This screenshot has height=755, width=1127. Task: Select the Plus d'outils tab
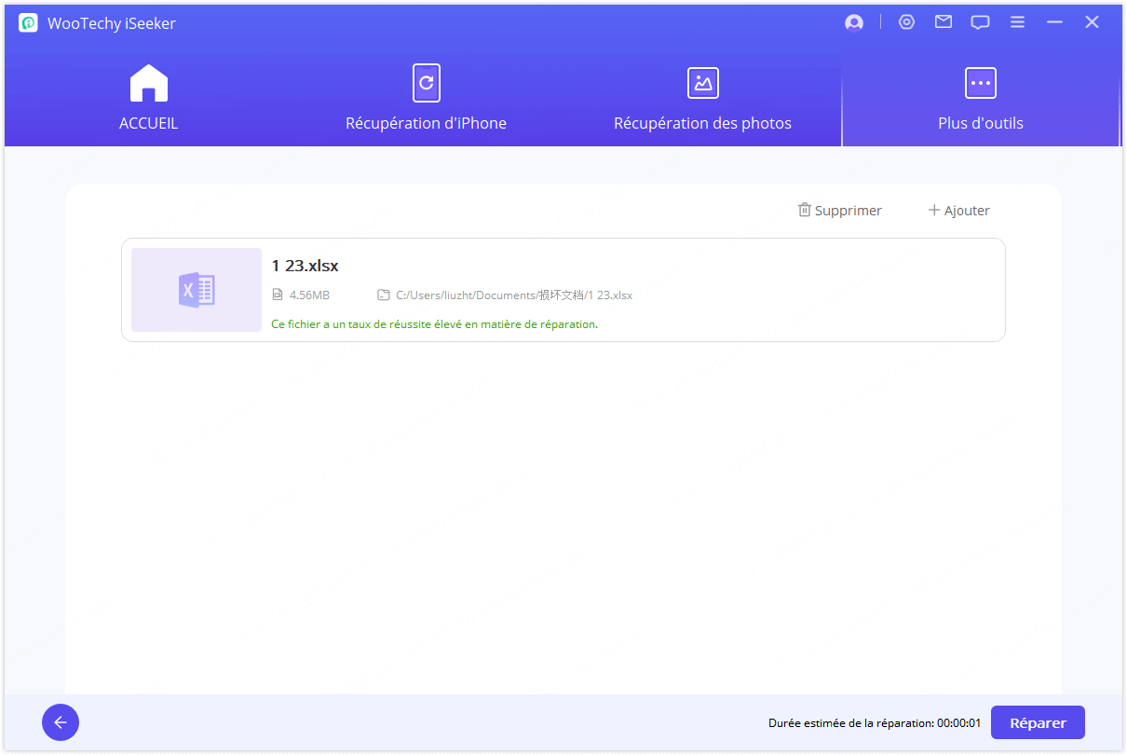coord(980,98)
